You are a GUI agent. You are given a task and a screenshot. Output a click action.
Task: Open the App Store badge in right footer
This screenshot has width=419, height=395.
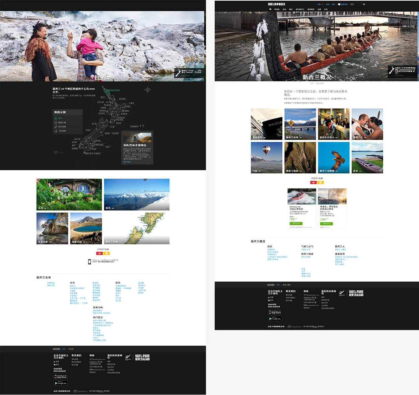tap(275, 312)
